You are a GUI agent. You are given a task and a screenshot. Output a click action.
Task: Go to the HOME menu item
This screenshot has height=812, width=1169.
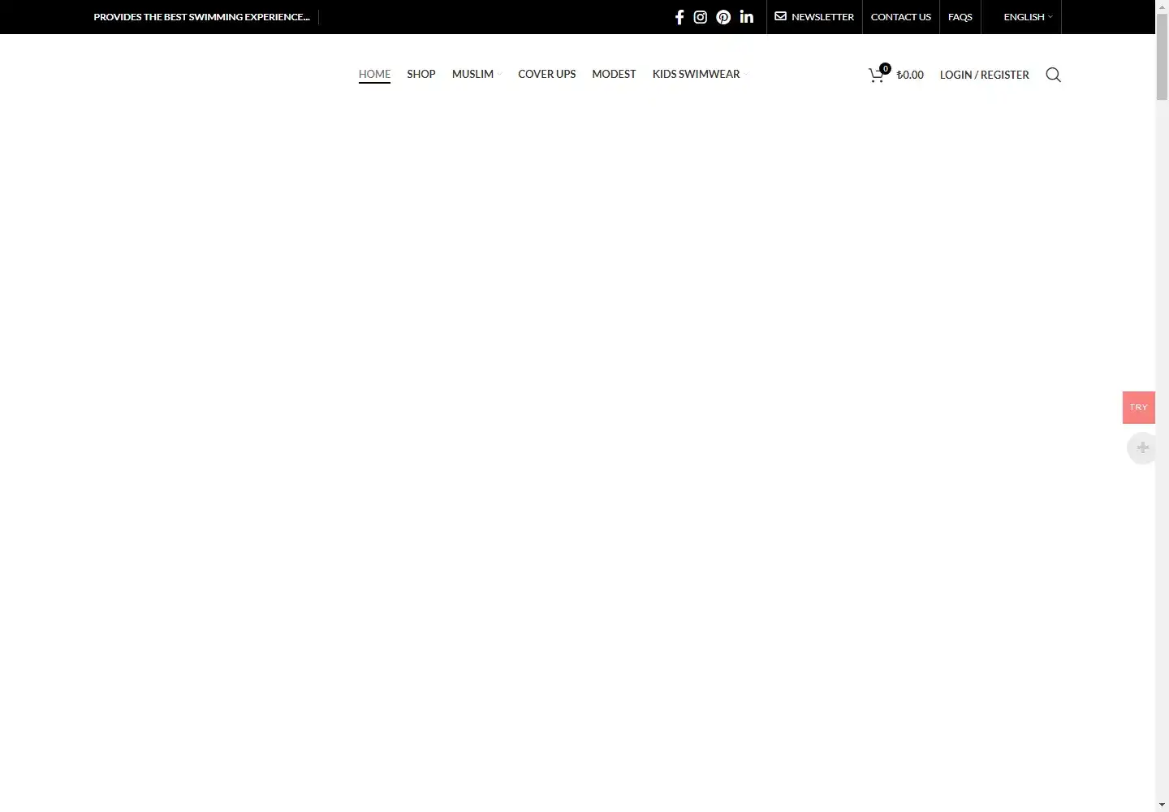[374, 74]
